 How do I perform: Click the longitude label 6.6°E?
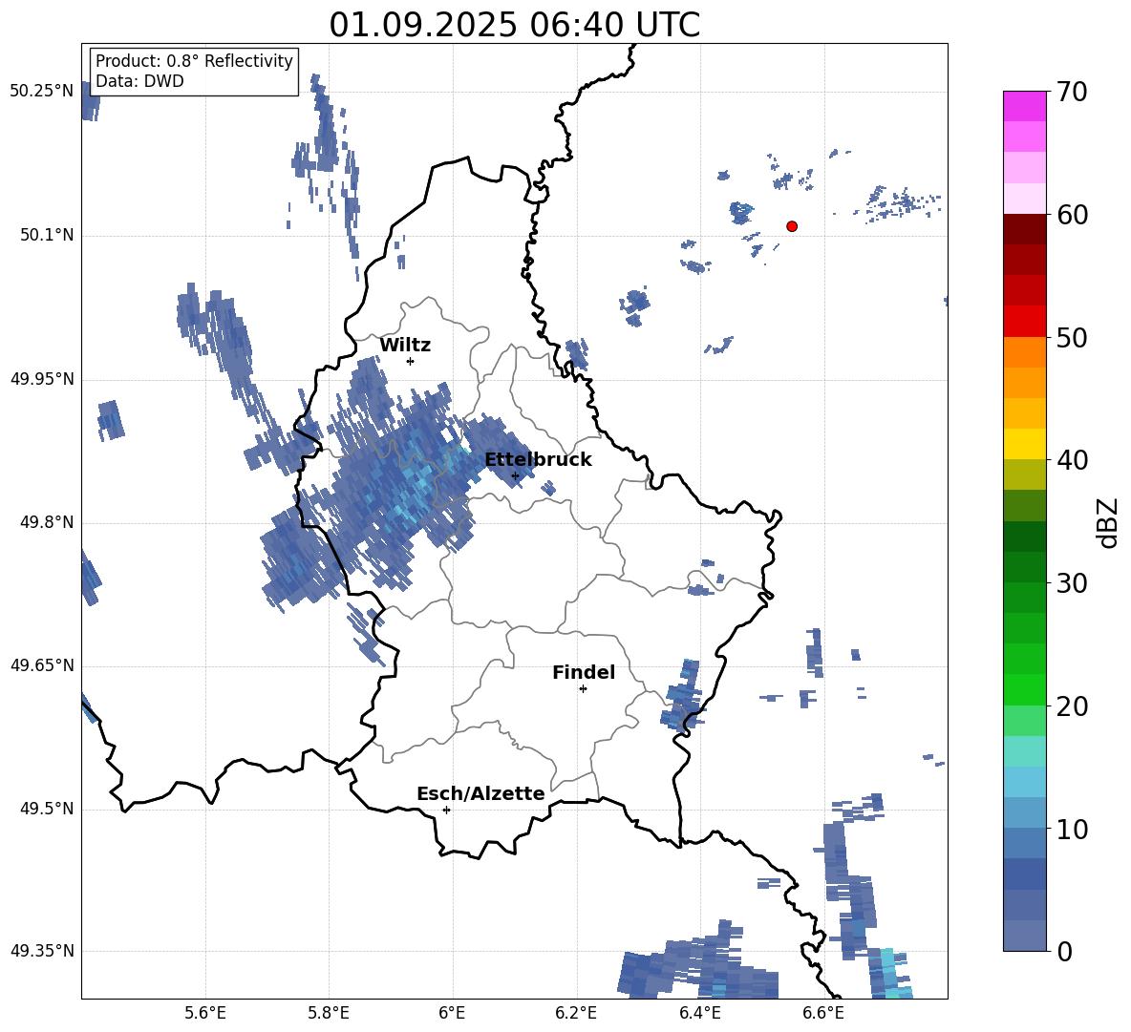[823, 1013]
